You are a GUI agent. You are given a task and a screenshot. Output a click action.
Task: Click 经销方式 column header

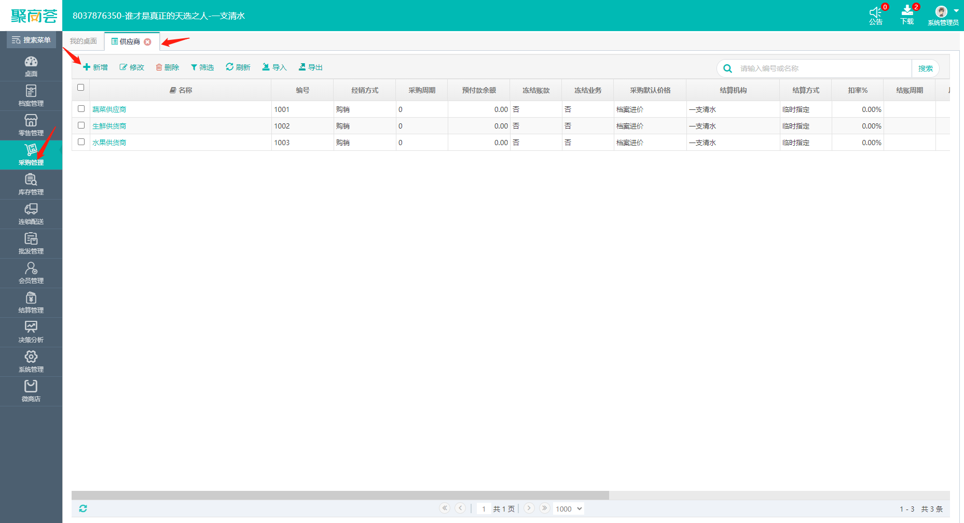click(365, 90)
